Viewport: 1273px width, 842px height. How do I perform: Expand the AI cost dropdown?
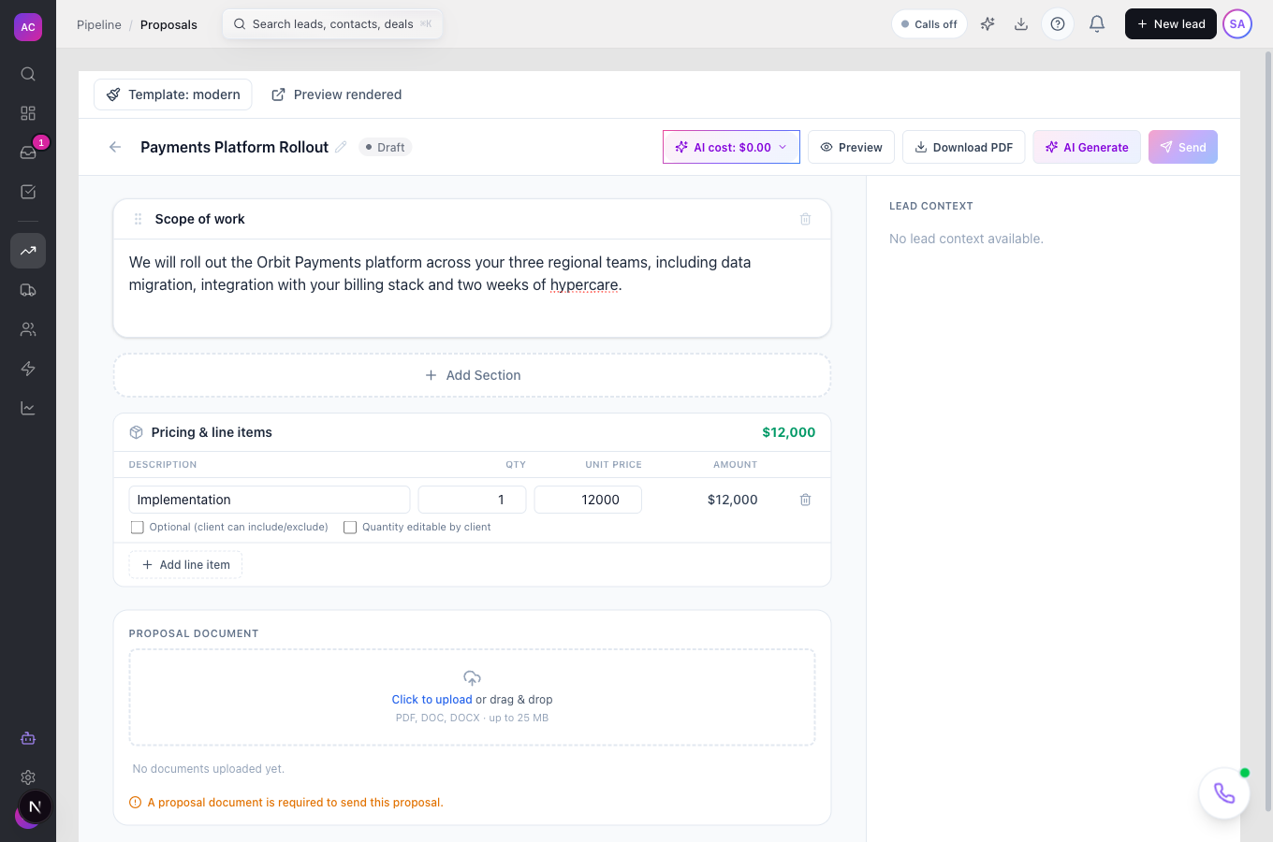pos(731,147)
